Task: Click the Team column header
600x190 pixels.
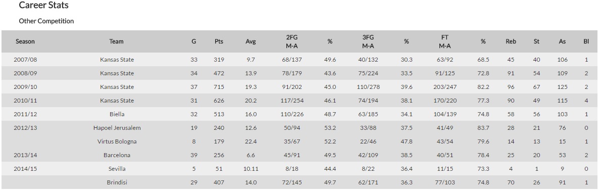Action: click(116, 41)
